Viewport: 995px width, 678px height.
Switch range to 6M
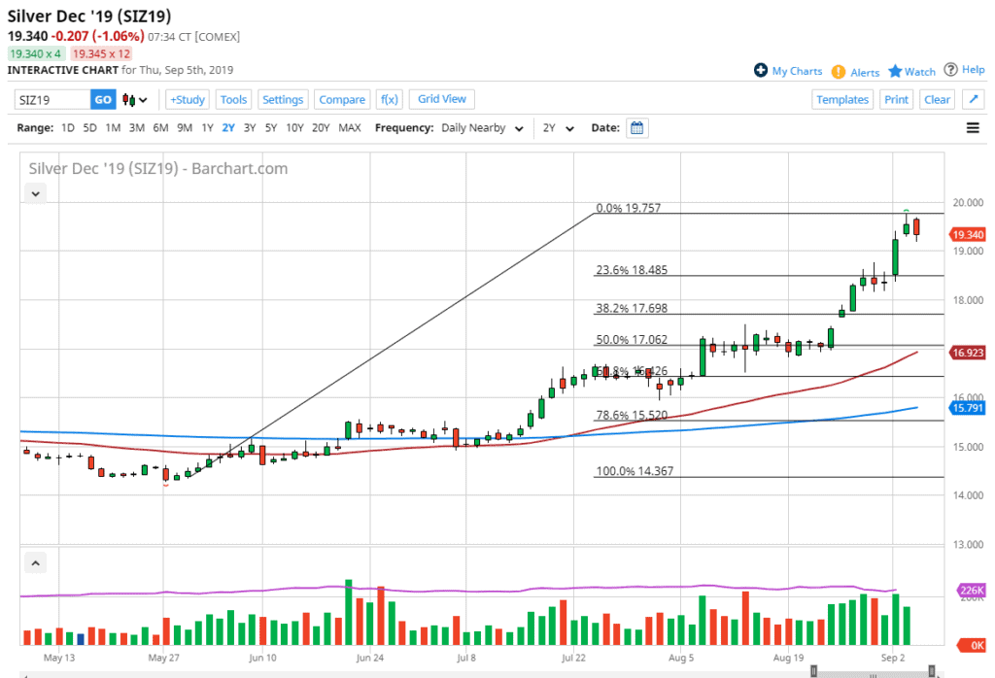pyautogui.click(x=160, y=128)
